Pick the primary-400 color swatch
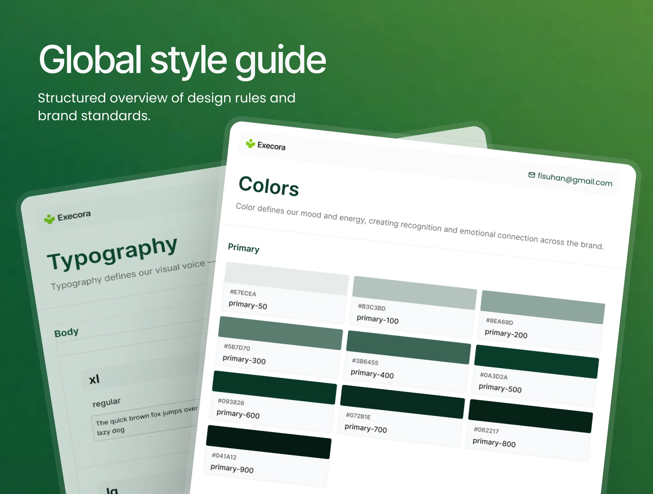Image resolution: width=653 pixels, height=494 pixels. (x=408, y=348)
